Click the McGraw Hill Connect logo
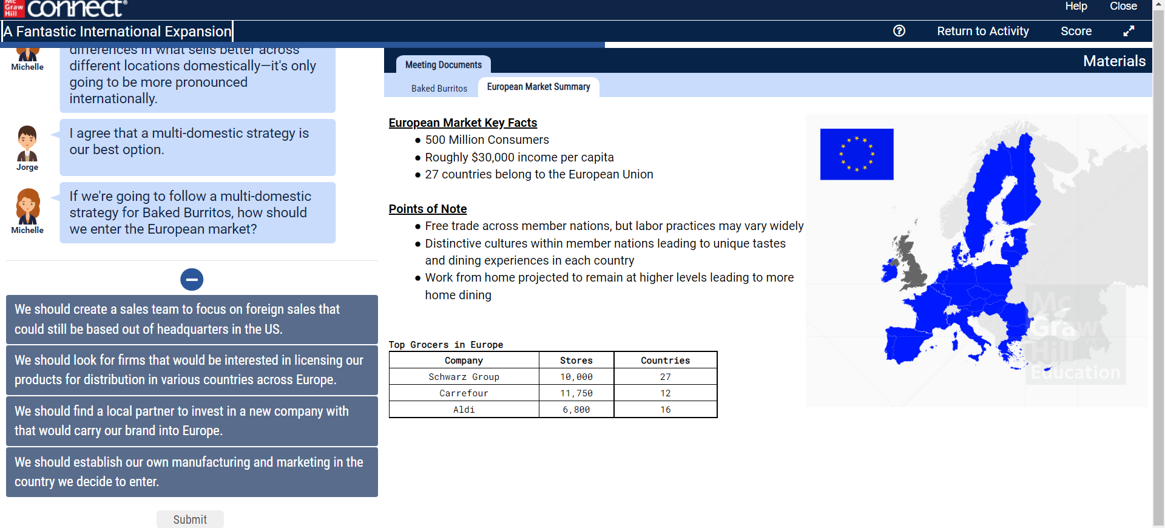The image size is (1165, 528). [x=65, y=8]
